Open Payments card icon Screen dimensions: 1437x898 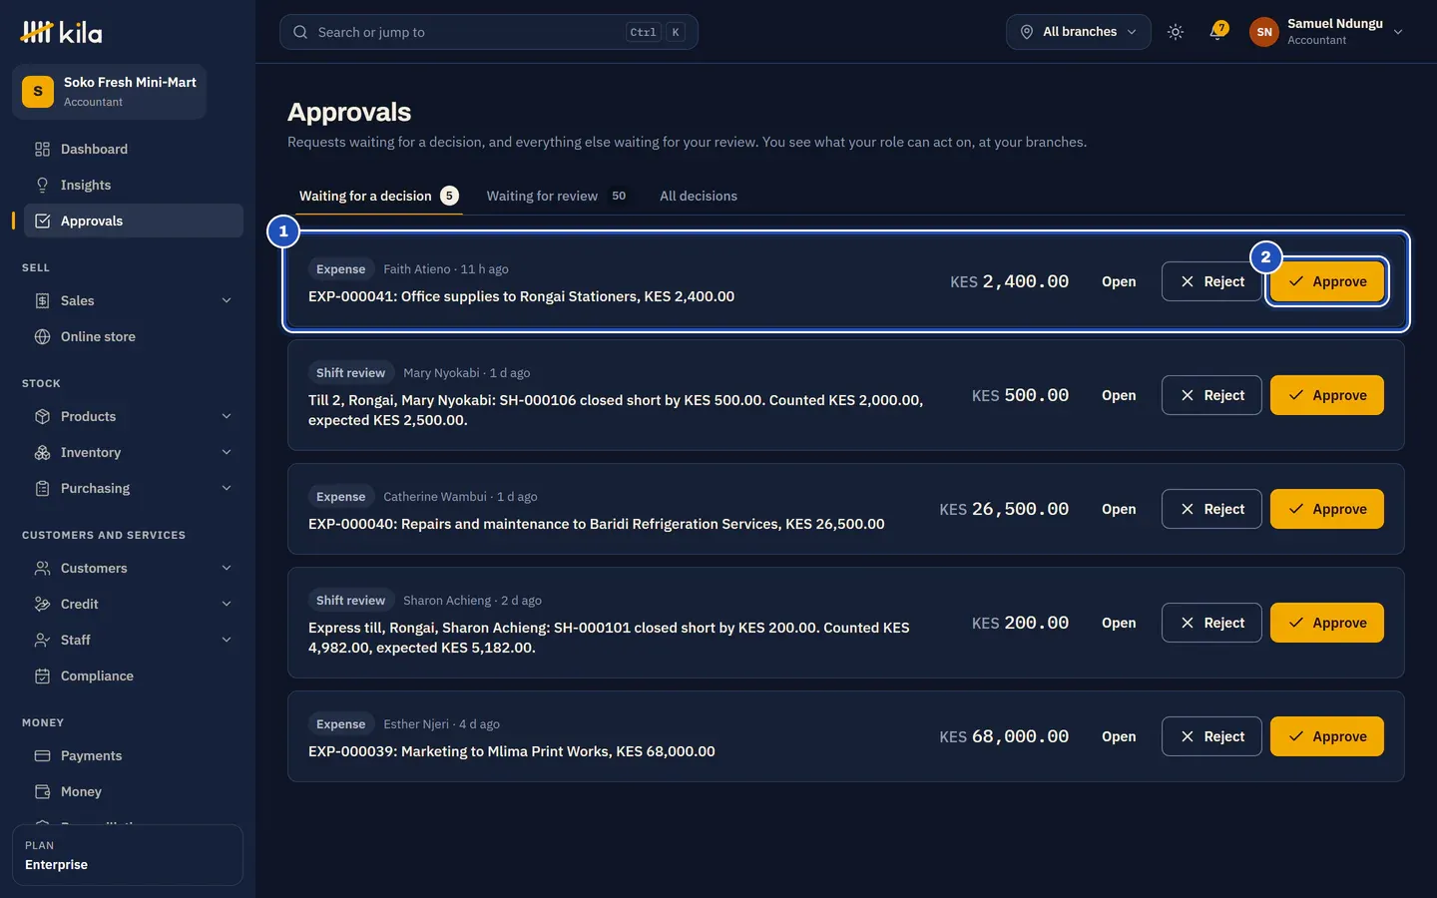pyautogui.click(x=42, y=755)
